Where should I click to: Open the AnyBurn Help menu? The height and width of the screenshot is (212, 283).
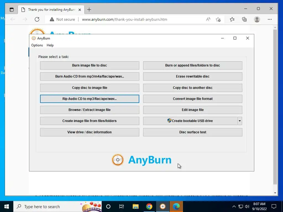50,45
